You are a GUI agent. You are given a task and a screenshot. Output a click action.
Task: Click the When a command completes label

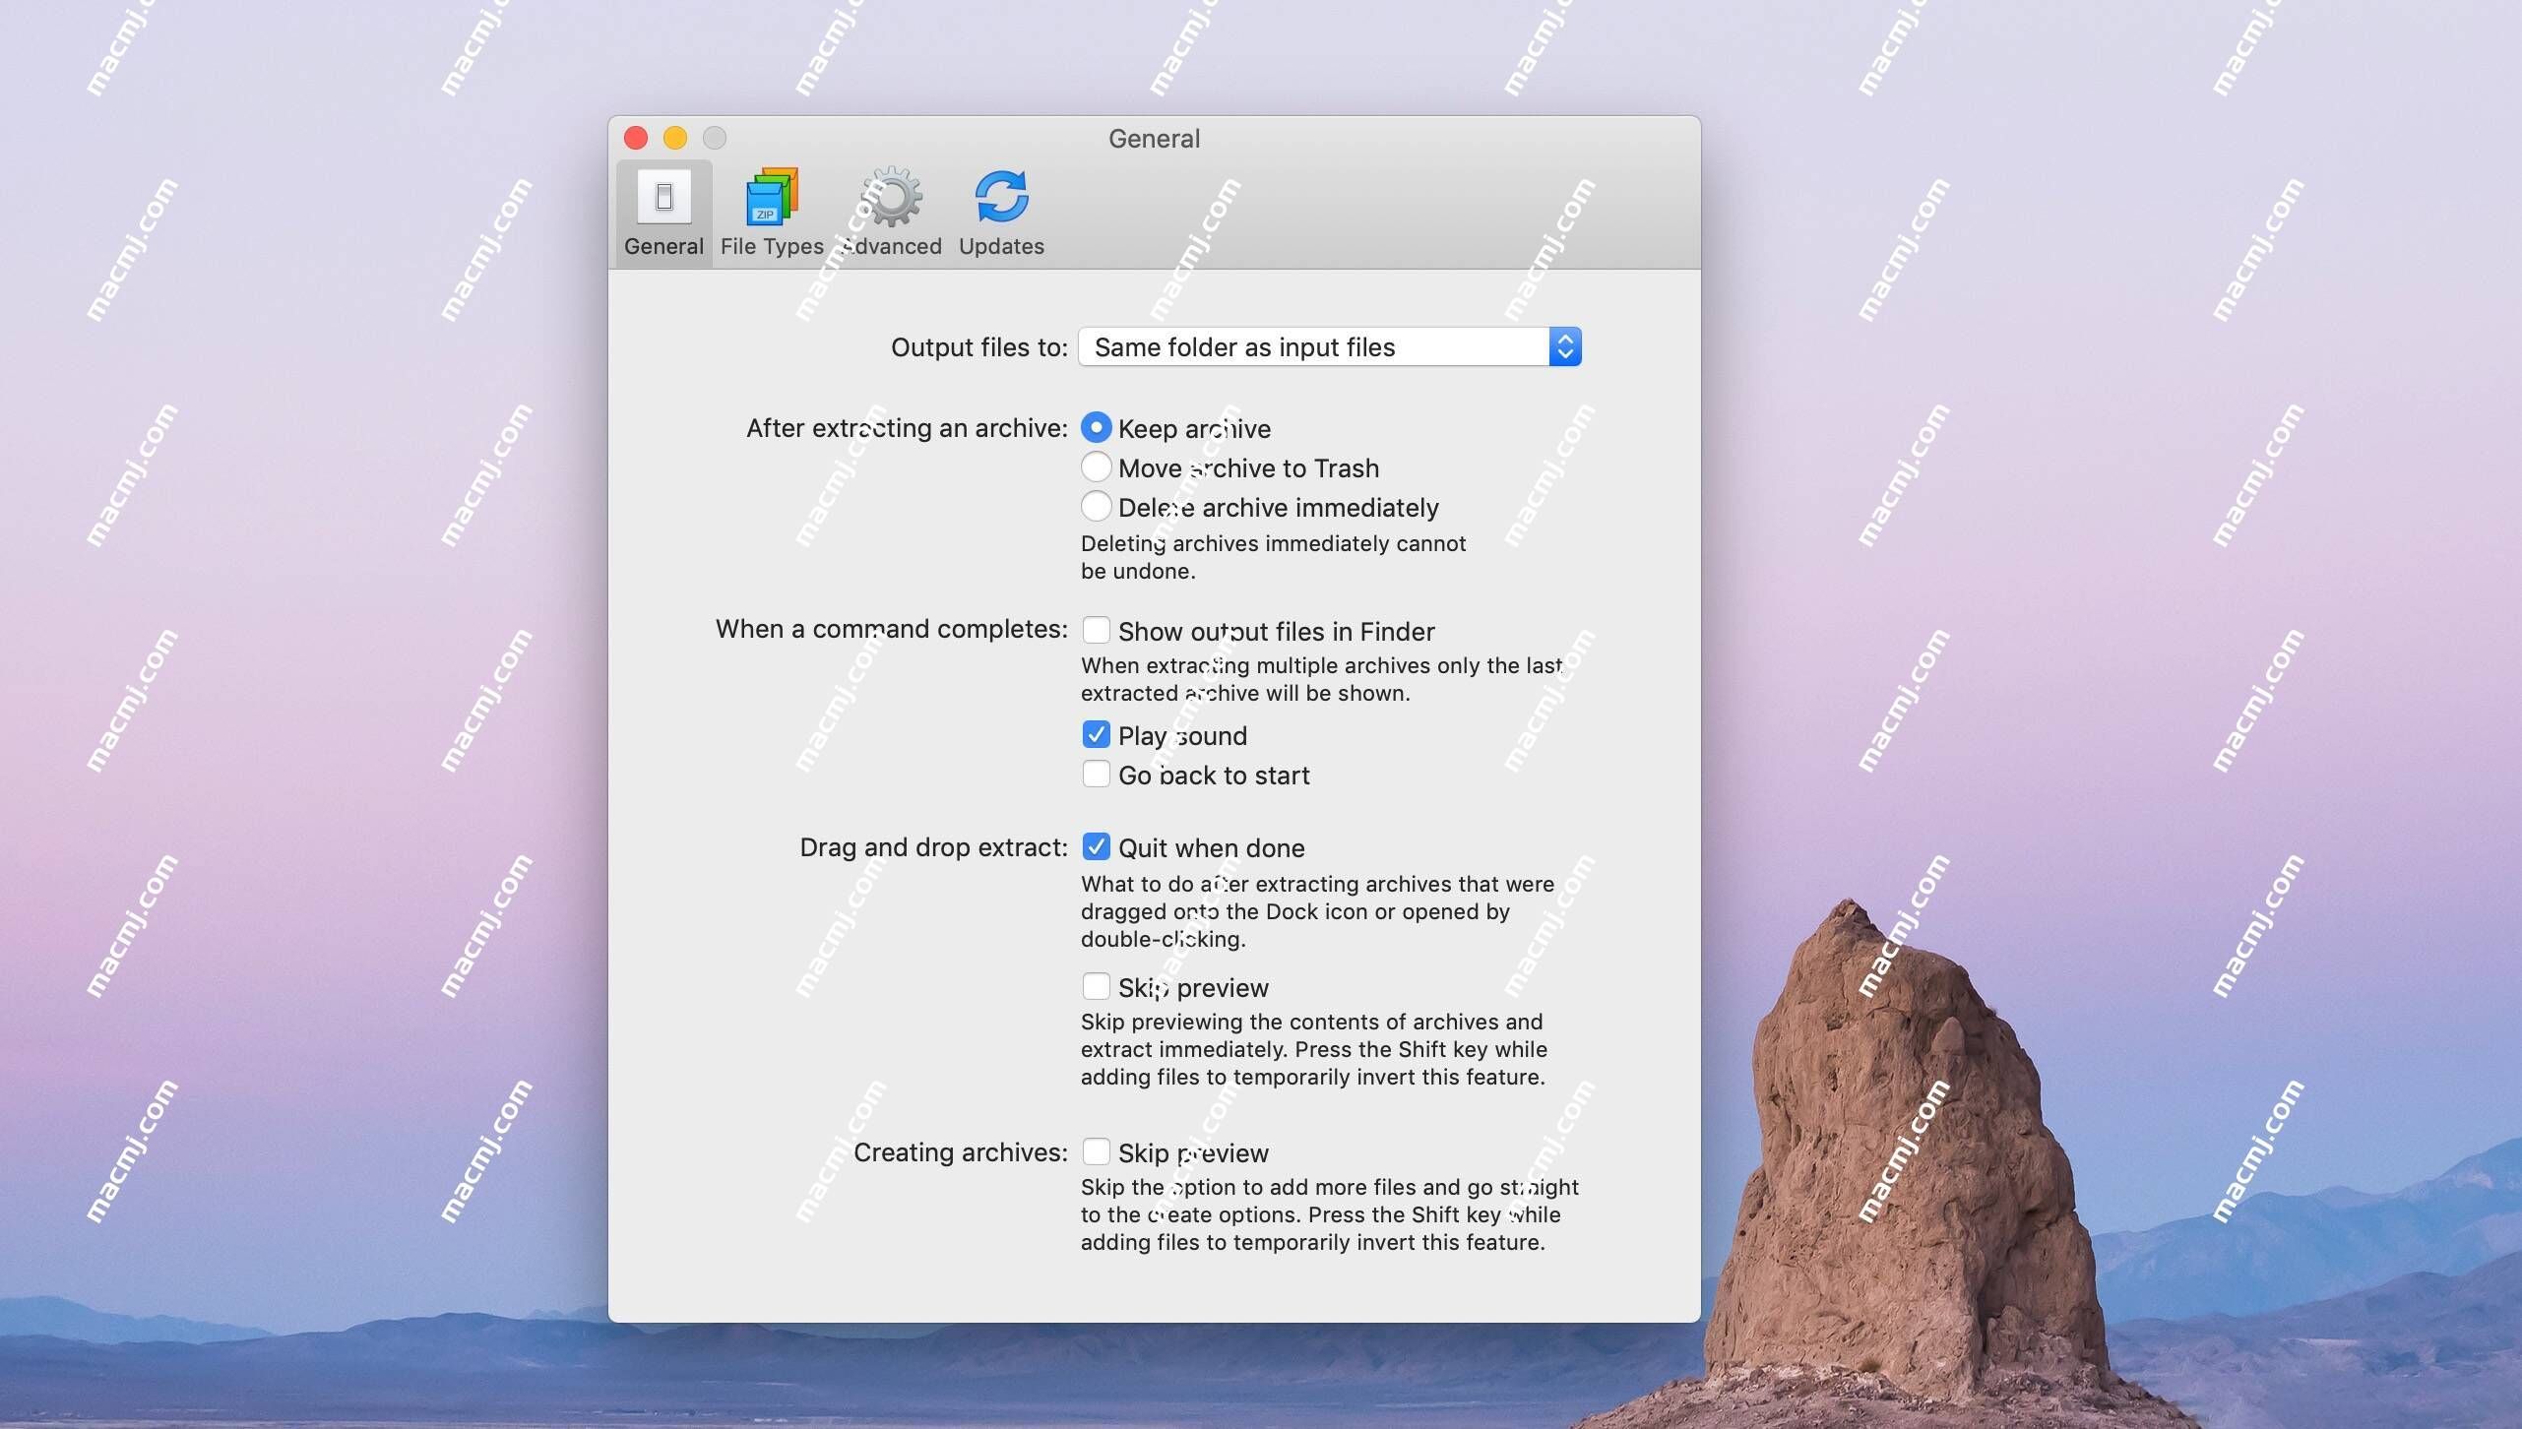(x=892, y=629)
